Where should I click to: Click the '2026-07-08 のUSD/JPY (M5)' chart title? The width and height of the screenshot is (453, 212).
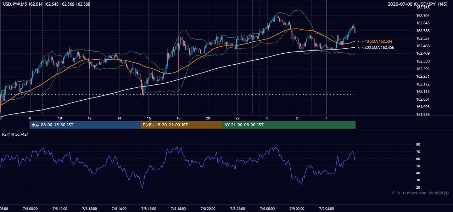[x=418, y=4]
